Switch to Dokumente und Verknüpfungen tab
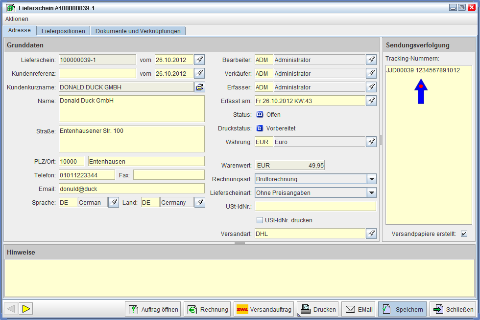 coord(138,31)
